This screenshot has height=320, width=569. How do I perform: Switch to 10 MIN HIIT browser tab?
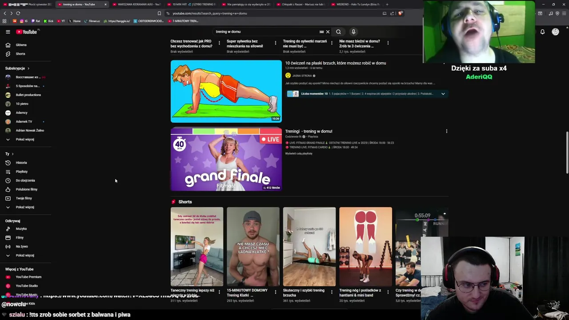192,4
